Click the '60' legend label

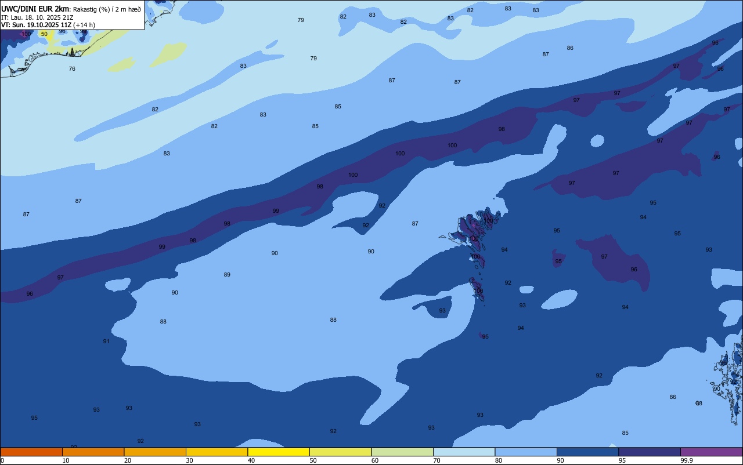[x=375, y=460]
